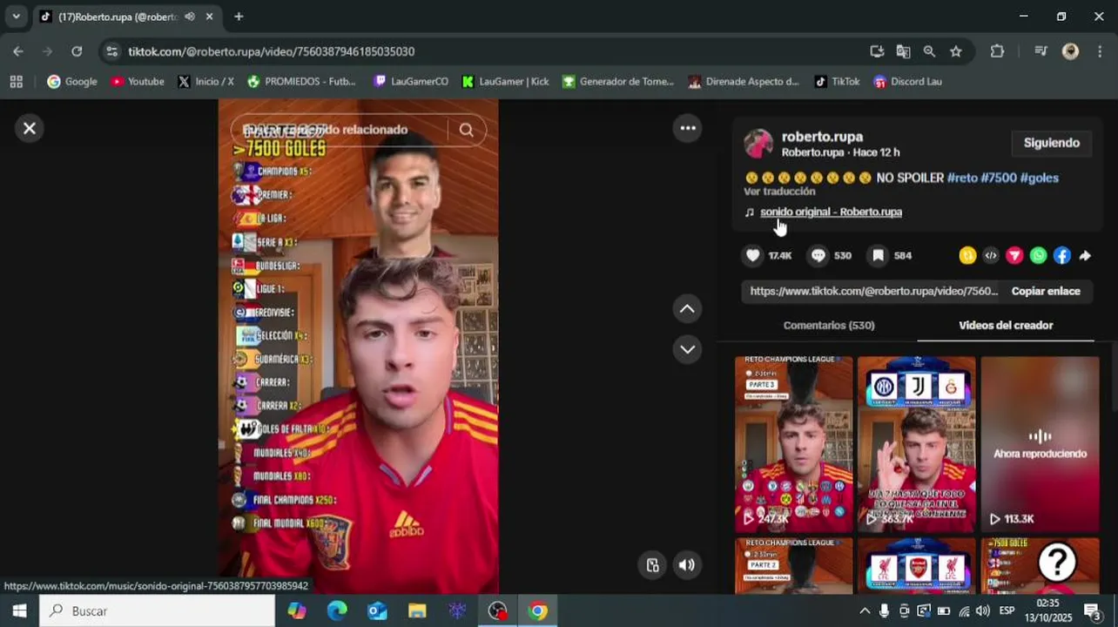The width and height of the screenshot is (1118, 627).
Task: Click the Siguiendo button
Action: coord(1051,143)
